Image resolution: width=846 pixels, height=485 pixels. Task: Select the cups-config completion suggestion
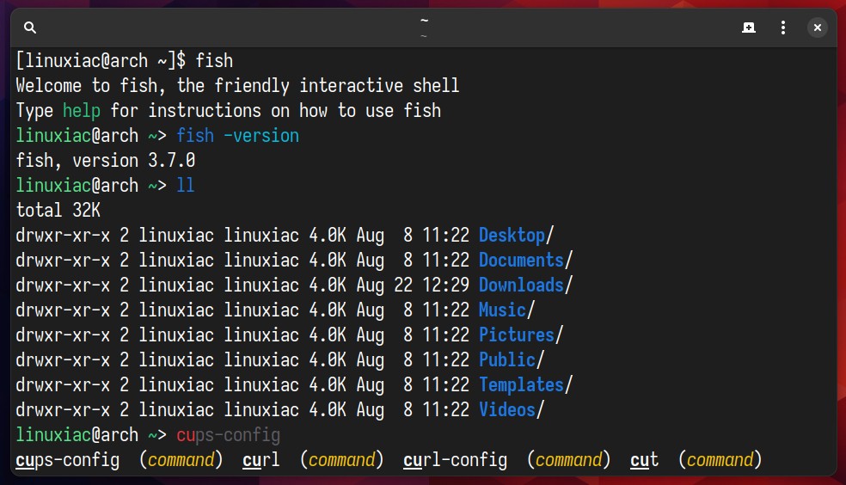tap(67, 460)
